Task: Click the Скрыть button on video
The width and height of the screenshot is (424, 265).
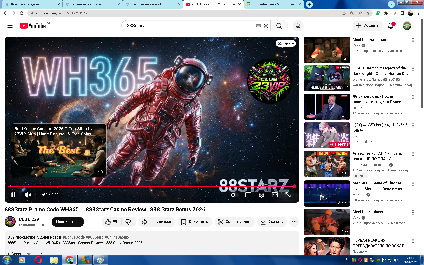Action: tap(286, 43)
